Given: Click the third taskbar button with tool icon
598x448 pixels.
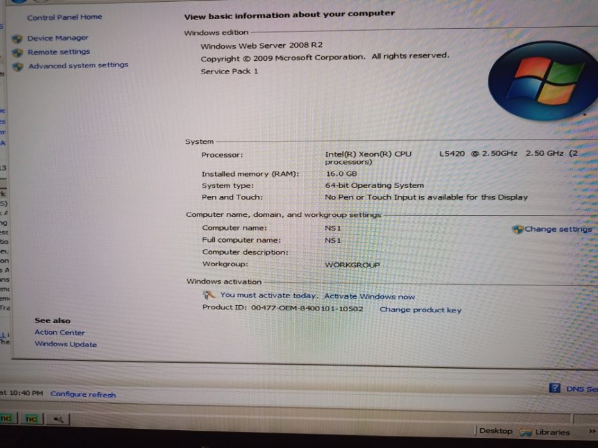Looking at the screenshot, I should click(x=58, y=419).
